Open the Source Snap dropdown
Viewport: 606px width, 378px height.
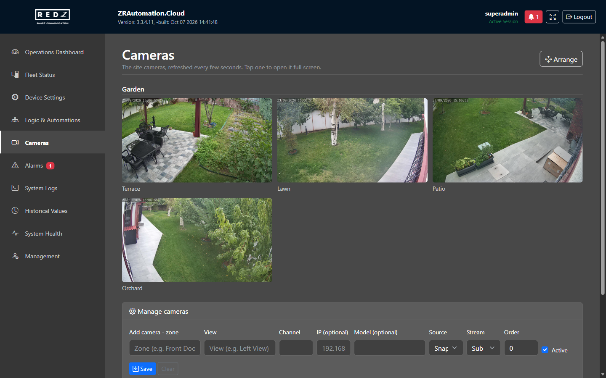[x=446, y=348]
